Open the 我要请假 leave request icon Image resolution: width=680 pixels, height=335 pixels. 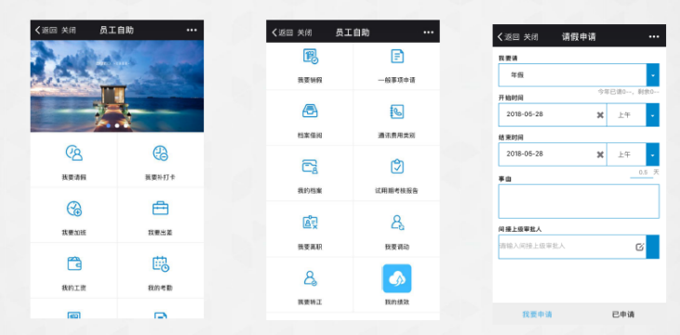(x=73, y=154)
